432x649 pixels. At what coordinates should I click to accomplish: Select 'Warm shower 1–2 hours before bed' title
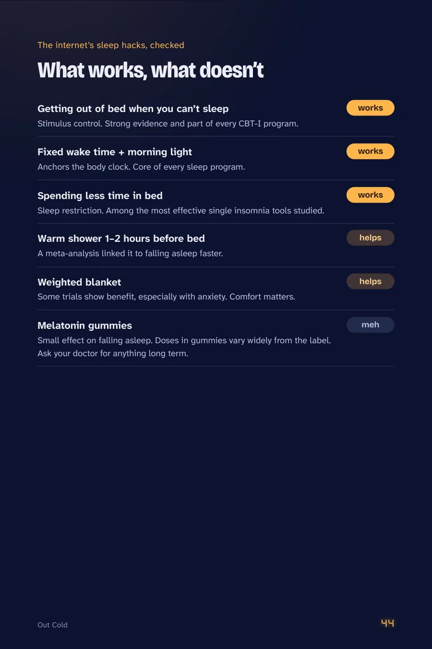(121, 239)
